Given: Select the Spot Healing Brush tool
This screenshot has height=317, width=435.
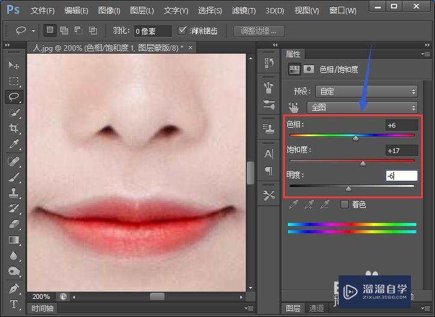Looking at the screenshot, I should coord(14,162).
